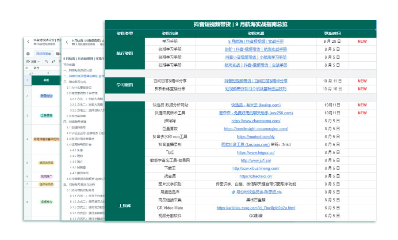Open the 进阶｜抖音-视频带货｜航海实战手册 link
The width and height of the screenshot is (398, 240).
256,49
